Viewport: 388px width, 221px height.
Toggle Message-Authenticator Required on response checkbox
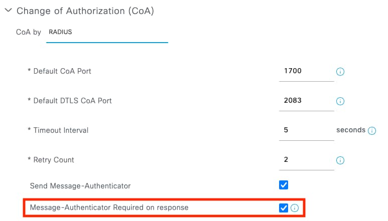tap(284, 207)
